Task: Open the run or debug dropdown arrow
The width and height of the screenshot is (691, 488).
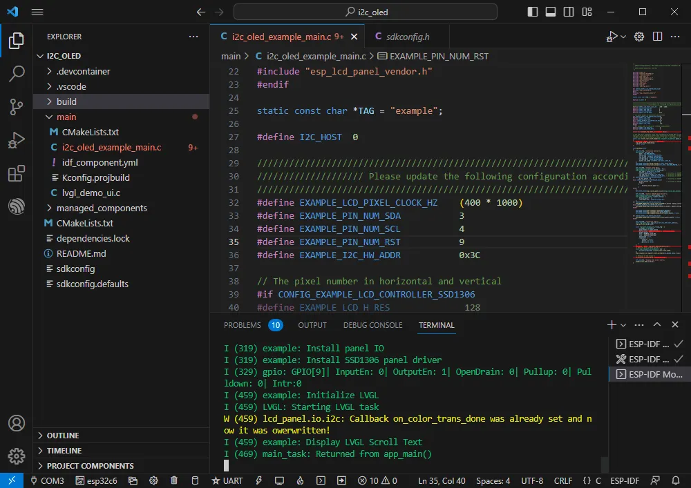Action: [x=623, y=37]
